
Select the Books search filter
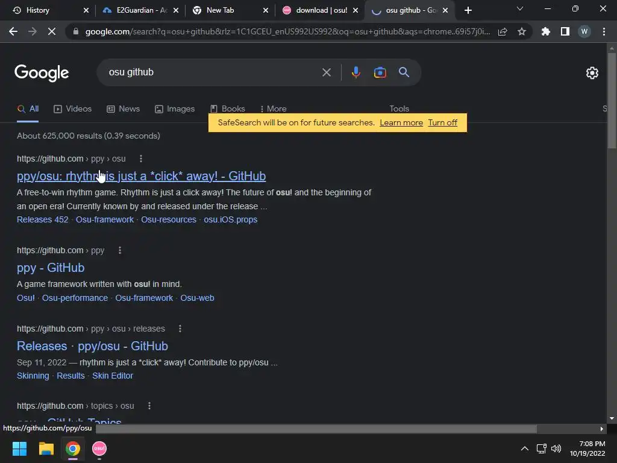click(227, 109)
